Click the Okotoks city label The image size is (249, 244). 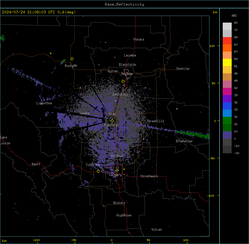point(119,203)
